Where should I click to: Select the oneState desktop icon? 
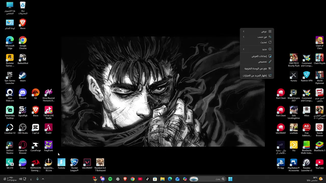294,129
